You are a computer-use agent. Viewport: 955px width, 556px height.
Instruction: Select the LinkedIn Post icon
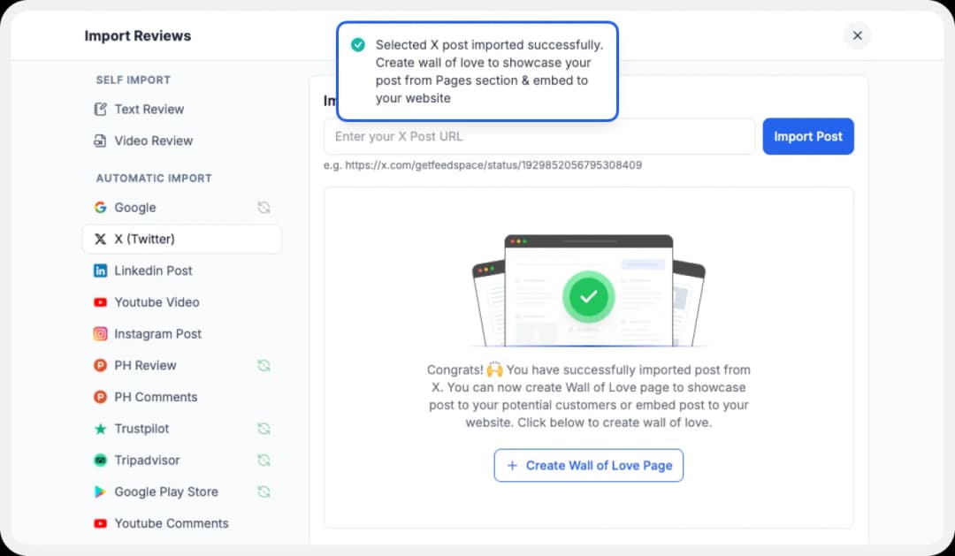(x=101, y=270)
